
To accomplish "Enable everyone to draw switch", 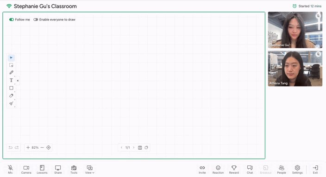I will pos(36,19).
